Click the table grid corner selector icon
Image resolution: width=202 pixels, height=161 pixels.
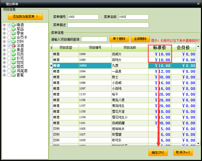point(51,48)
